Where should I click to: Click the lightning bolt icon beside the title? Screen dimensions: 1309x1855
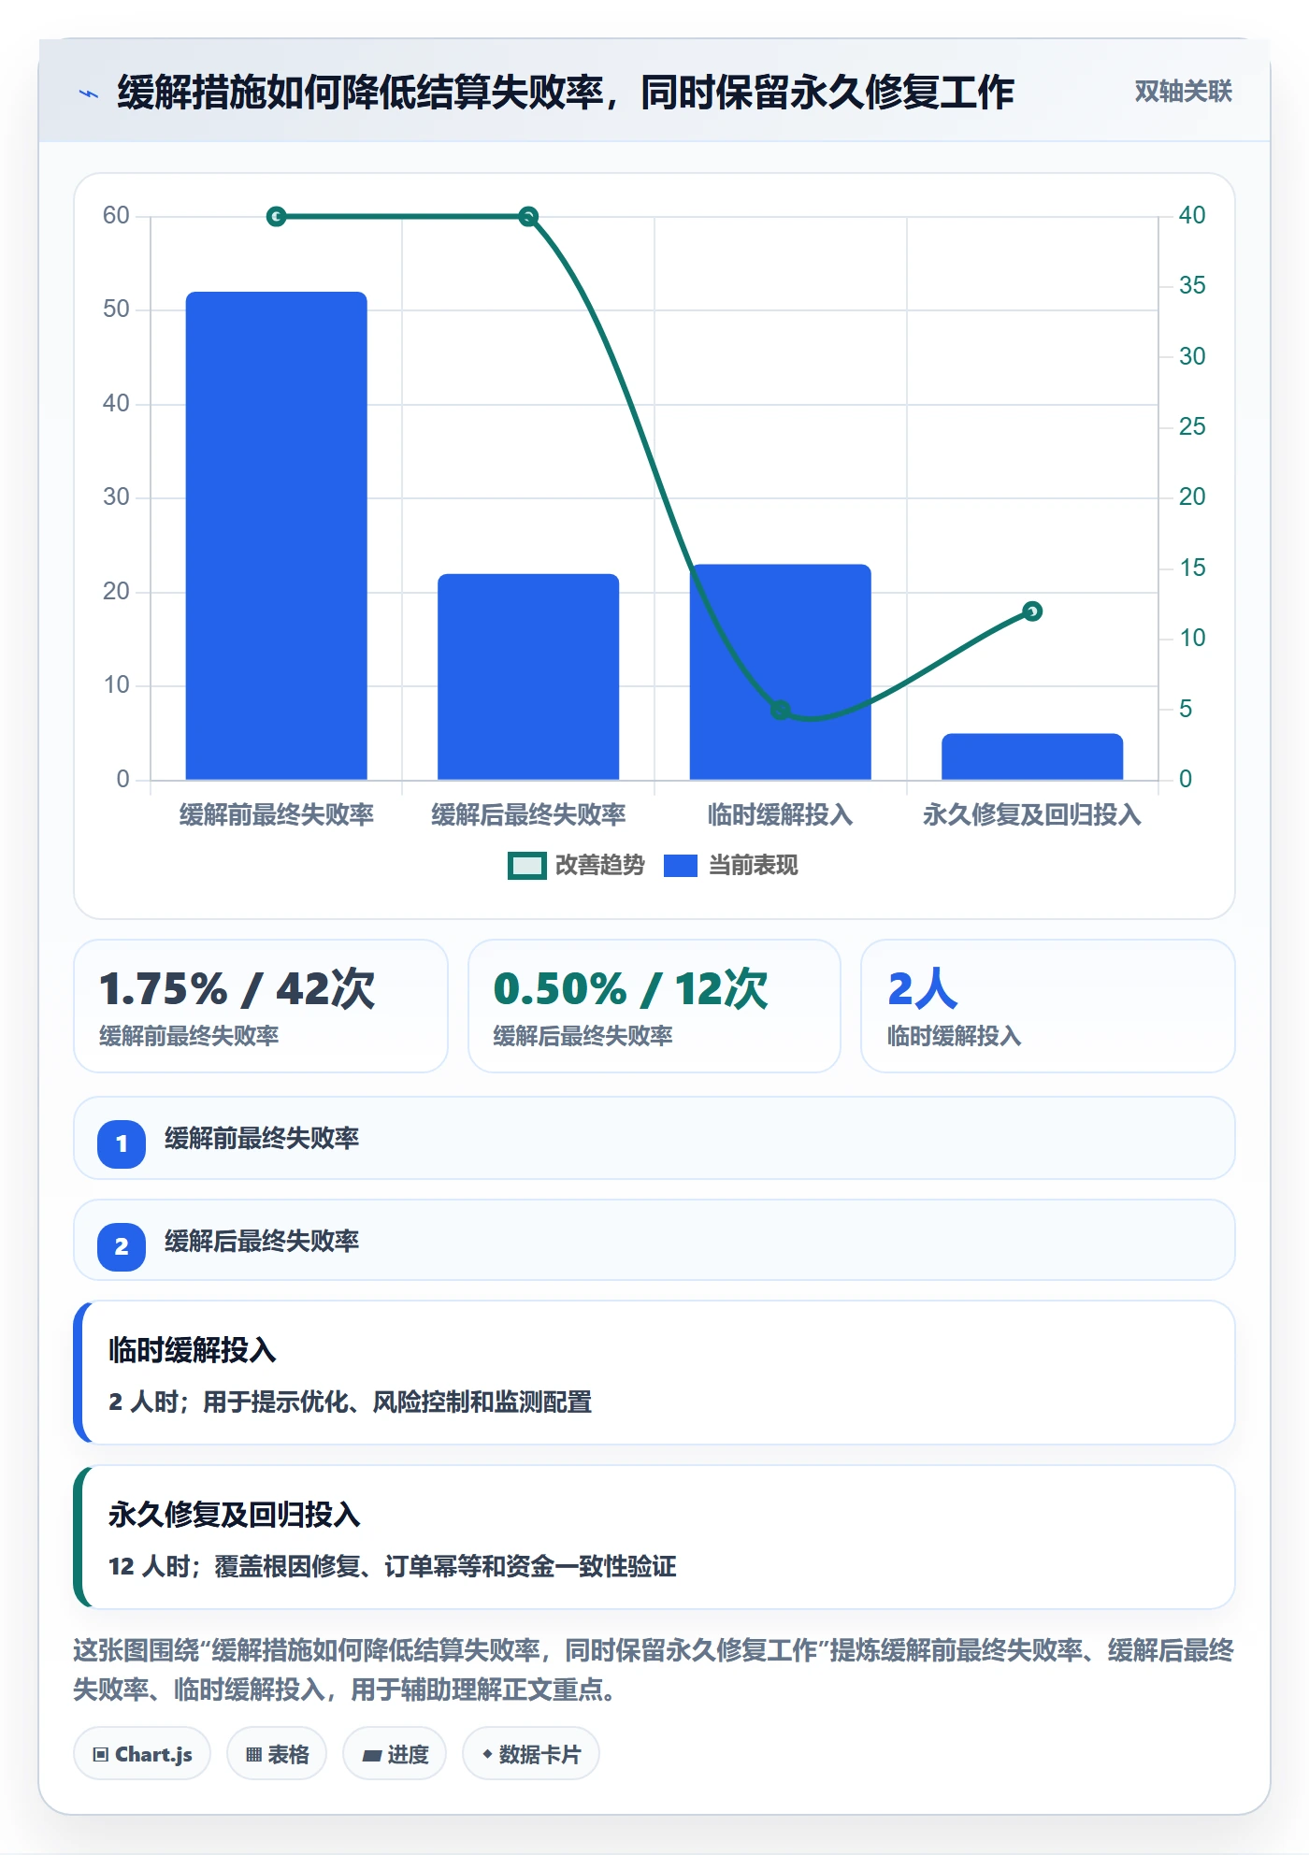point(89,93)
